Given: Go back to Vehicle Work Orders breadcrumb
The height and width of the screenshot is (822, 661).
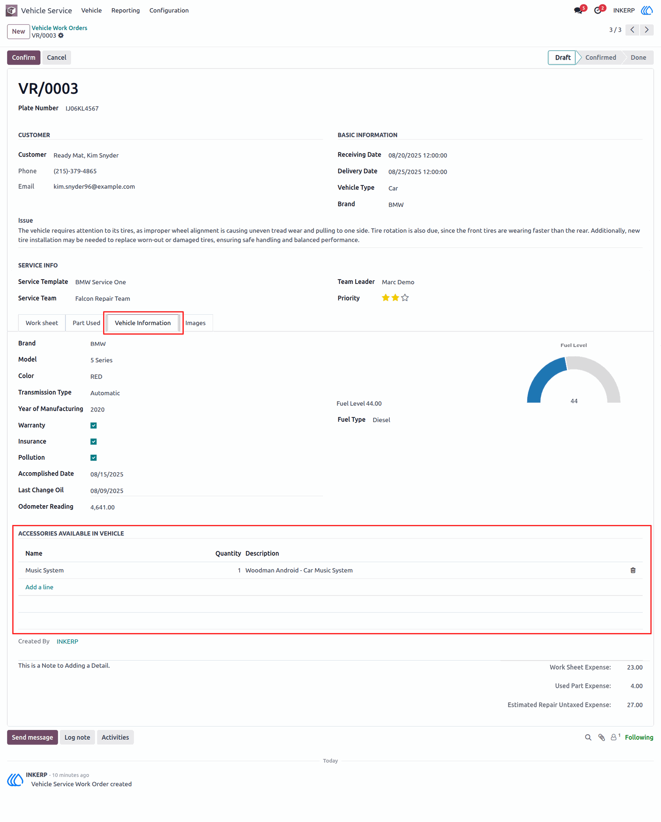Looking at the screenshot, I should coord(59,28).
